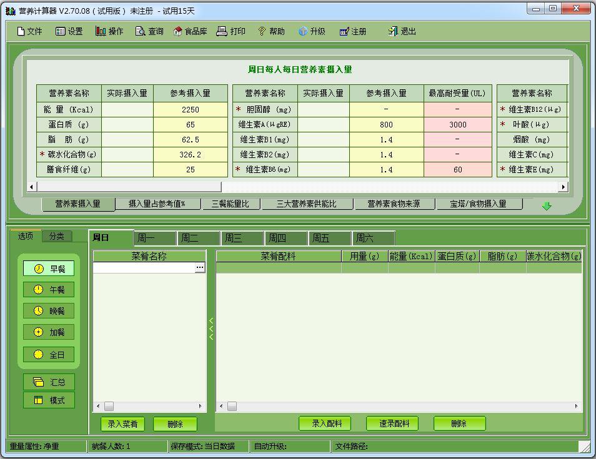
Task: Click the 速录配料 button
Action: click(394, 423)
